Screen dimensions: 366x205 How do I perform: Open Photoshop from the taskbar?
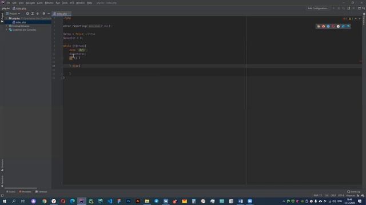pyautogui.click(x=128, y=201)
